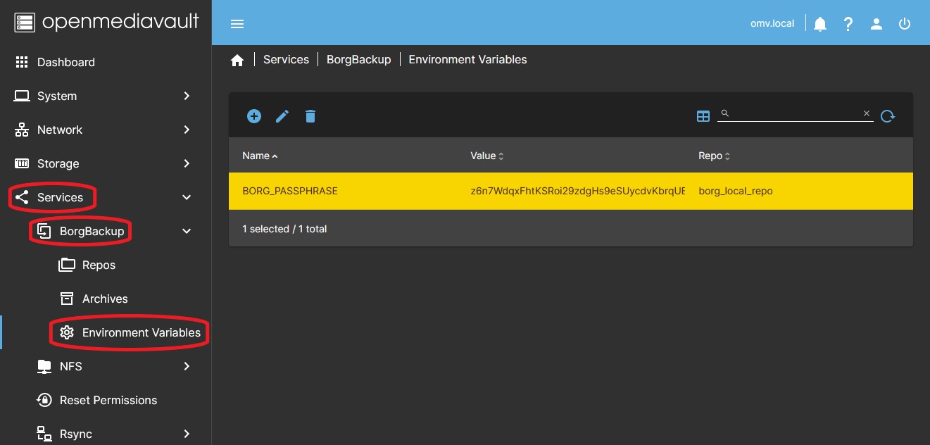Screen dimensions: 930x445
Task: Open the notifications bell
Action: coord(820,24)
